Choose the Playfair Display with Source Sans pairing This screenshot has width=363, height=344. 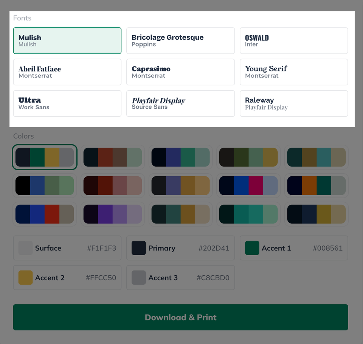(x=181, y=103)
